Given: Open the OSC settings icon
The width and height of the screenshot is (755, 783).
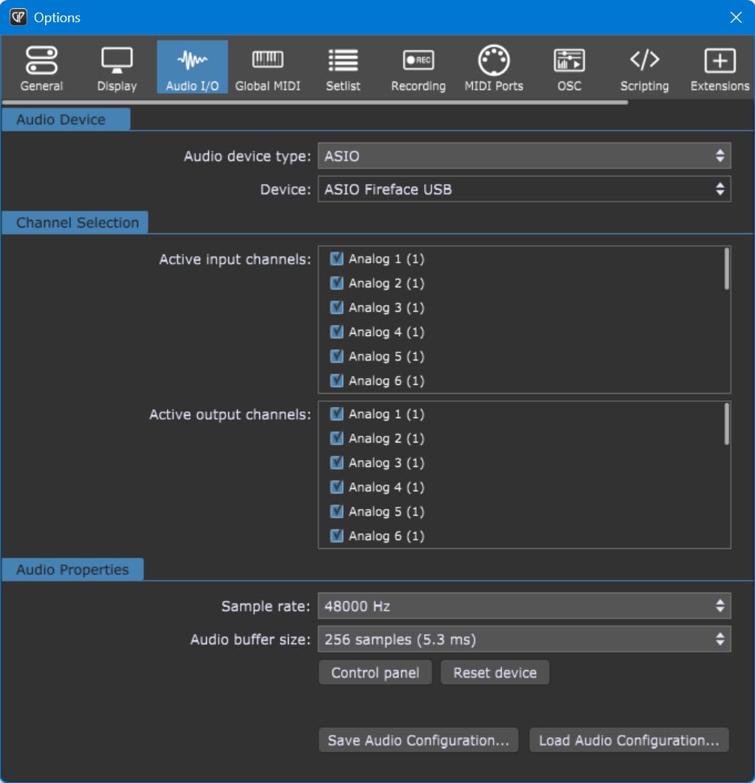Looking at the screenshot, I should coord(569,61).
